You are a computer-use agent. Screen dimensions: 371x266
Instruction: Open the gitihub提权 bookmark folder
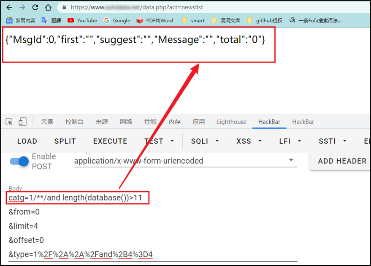tap(265, 21)
